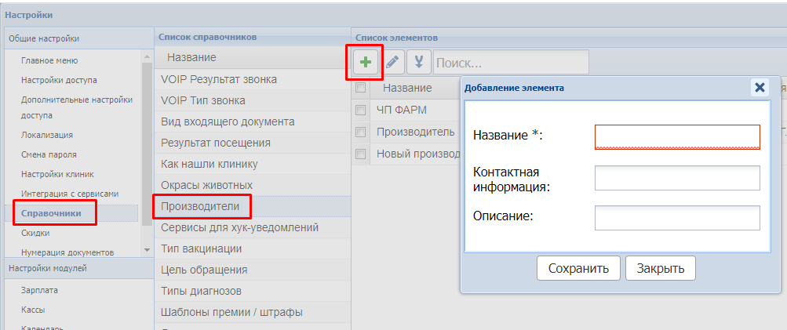This screenshot has width=787, height=330.
Task: Click the Поиск search box
Action: coord(510,62)
